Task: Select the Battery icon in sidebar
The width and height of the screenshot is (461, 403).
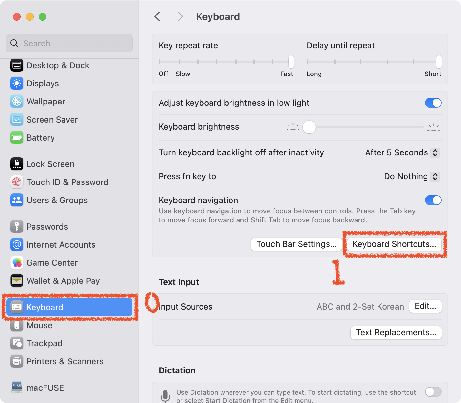Action: point(17,138)
